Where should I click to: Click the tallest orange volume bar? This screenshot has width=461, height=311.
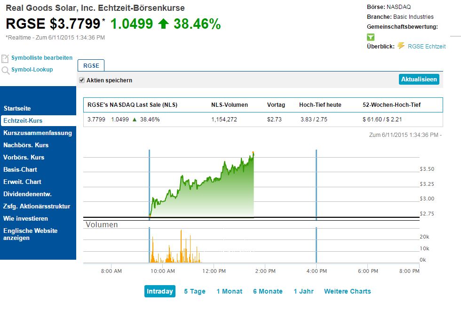coord(181,247)
